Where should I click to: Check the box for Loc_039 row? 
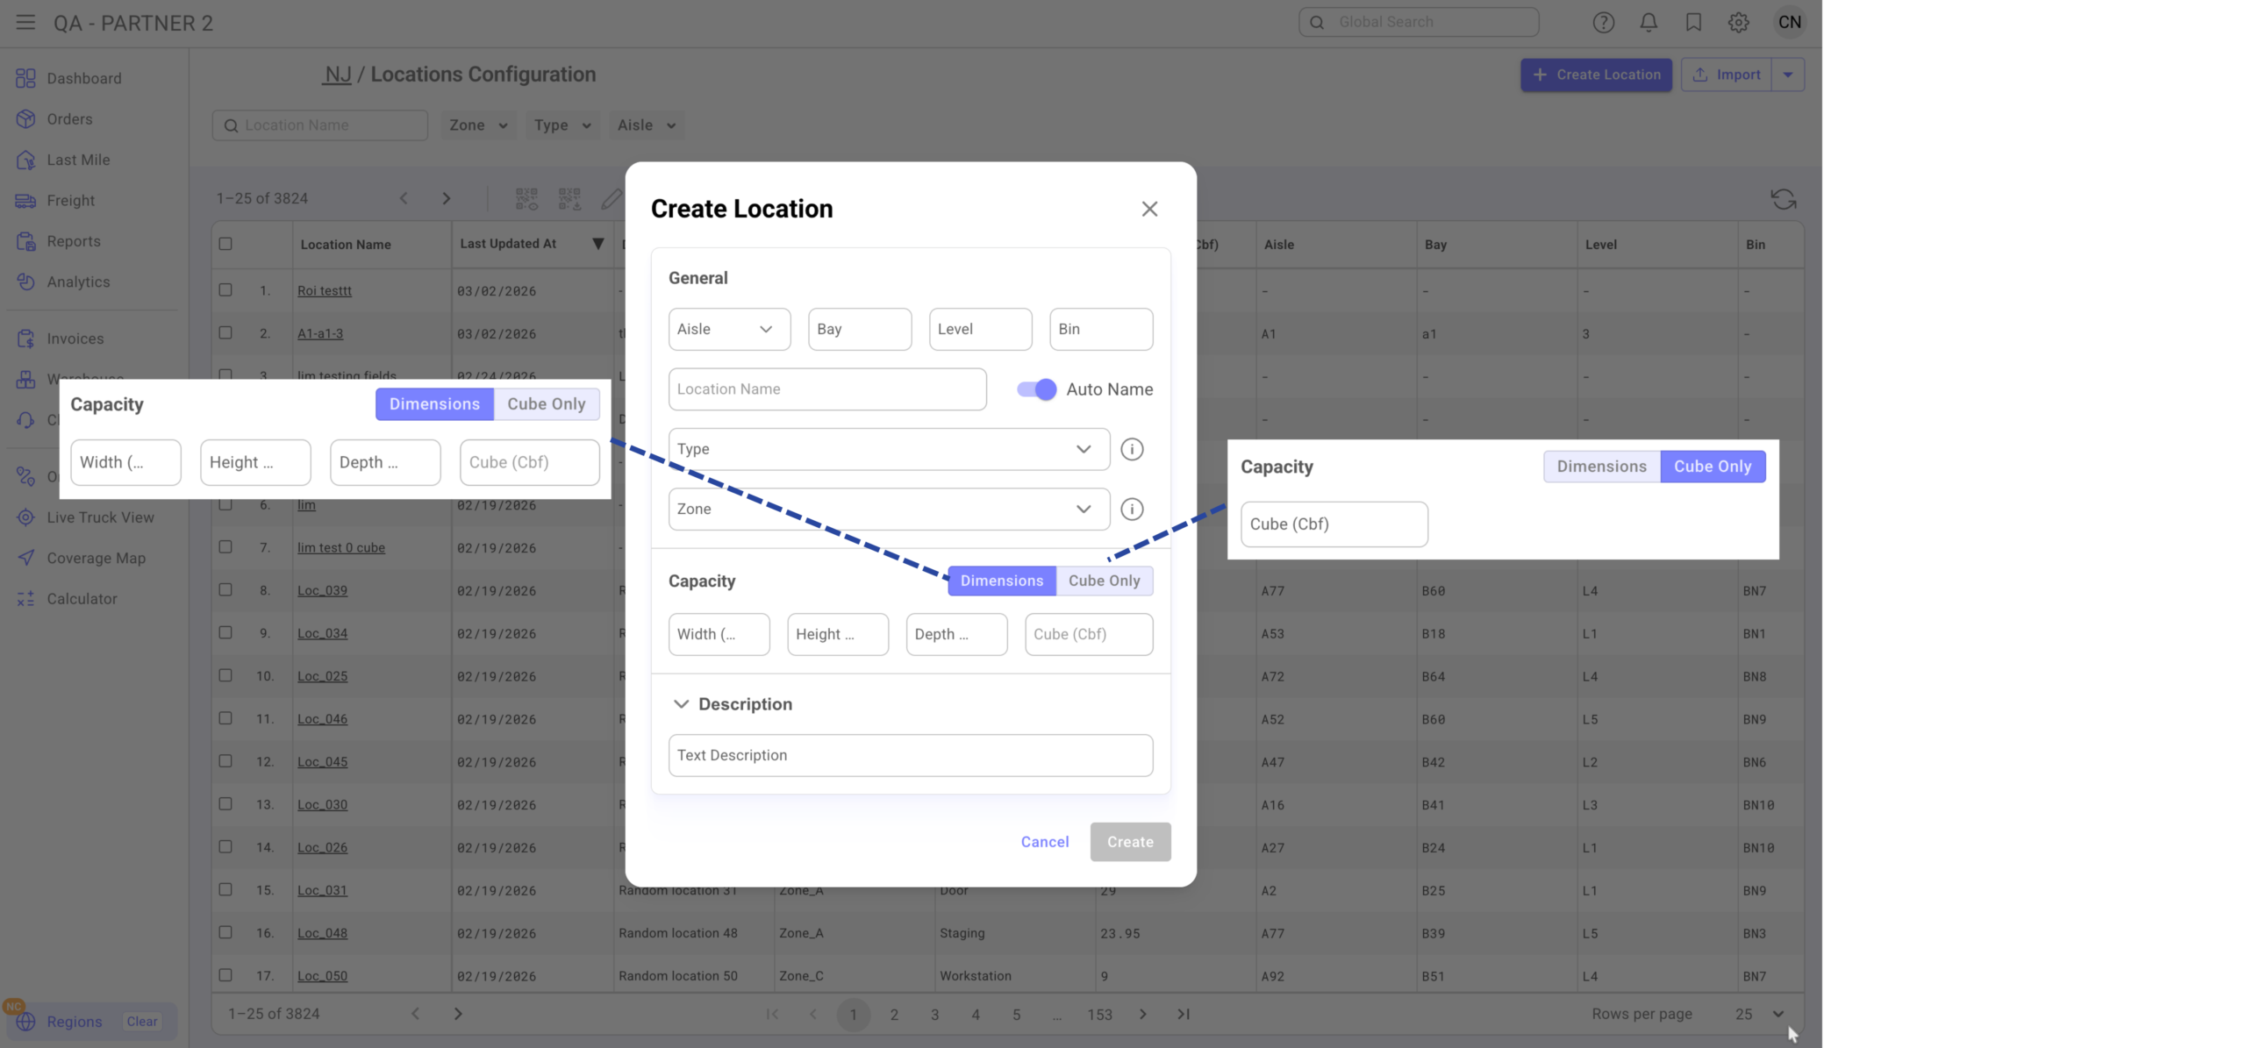225,590
